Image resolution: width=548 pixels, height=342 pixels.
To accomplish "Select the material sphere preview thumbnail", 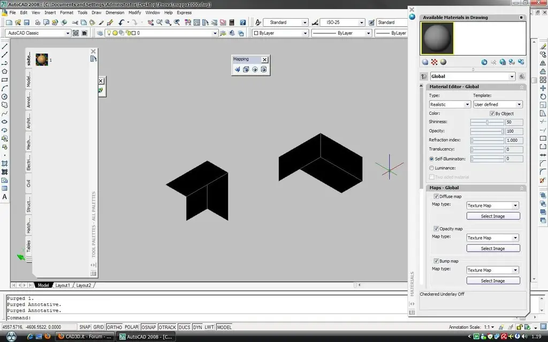I will pos(437,38).
